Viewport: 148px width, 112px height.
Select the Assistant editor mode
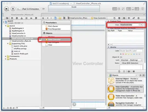[x=119, y=9]
